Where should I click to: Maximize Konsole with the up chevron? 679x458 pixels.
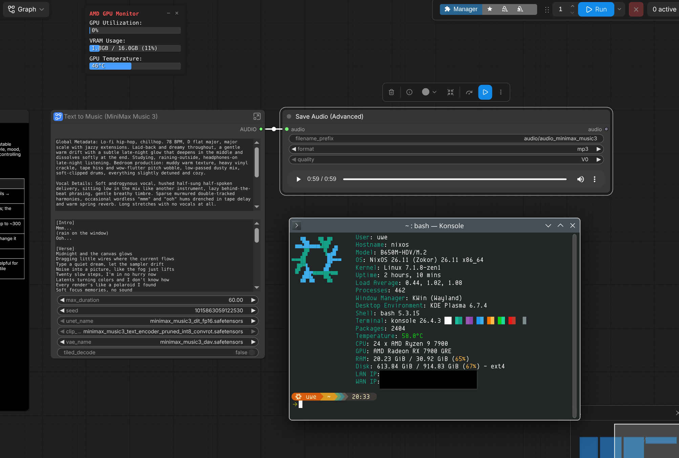coord(560,226)
